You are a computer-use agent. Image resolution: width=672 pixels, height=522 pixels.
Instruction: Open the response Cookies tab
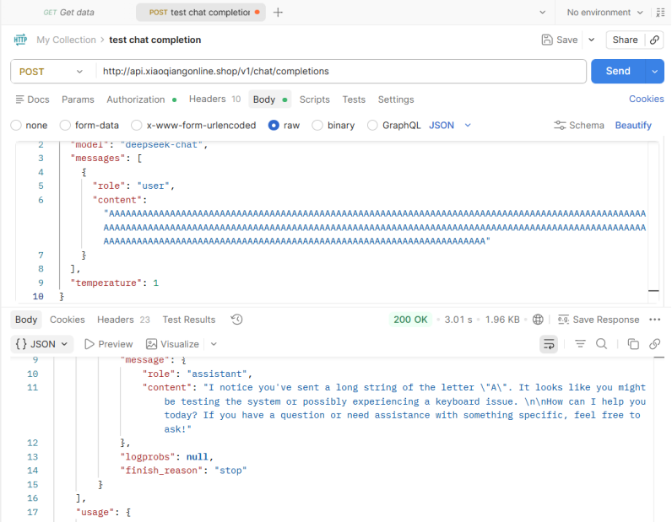[67, 320]
